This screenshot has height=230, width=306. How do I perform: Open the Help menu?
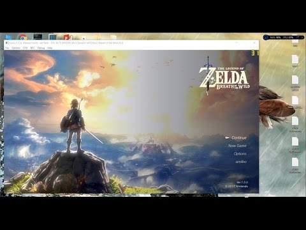pyautogui.click(x=50, y=48)
